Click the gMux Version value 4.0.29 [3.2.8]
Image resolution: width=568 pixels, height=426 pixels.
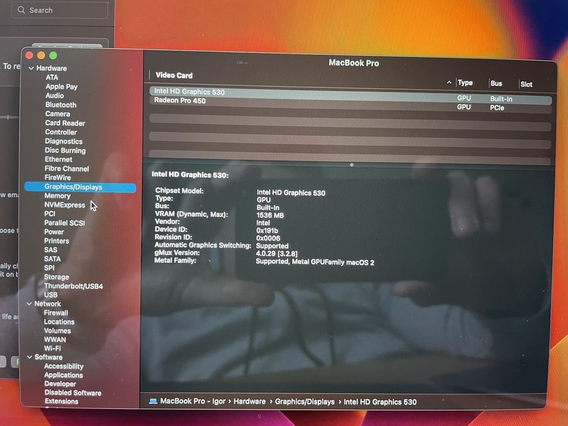277,254
